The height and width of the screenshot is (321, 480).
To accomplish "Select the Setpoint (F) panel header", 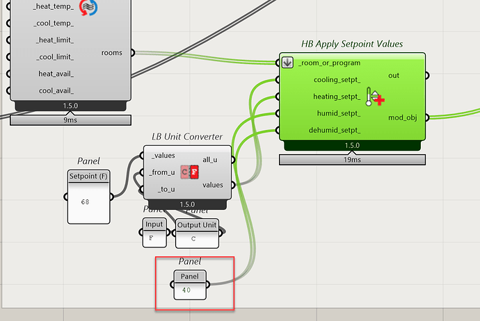I will click(x=88, y=176).
